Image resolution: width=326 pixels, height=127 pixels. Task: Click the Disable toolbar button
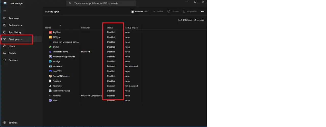click(x=173, y=11)
